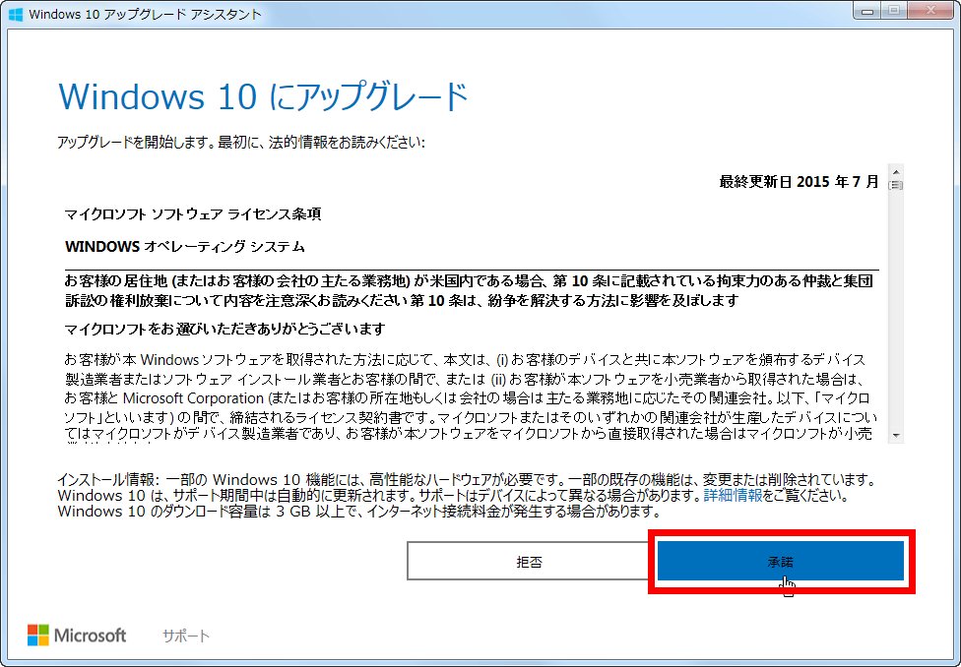This screenshot has width=961, height=667.
Task: Click the WINDOWS オペレーティング システム heading
Action: [x=185, y=247]
